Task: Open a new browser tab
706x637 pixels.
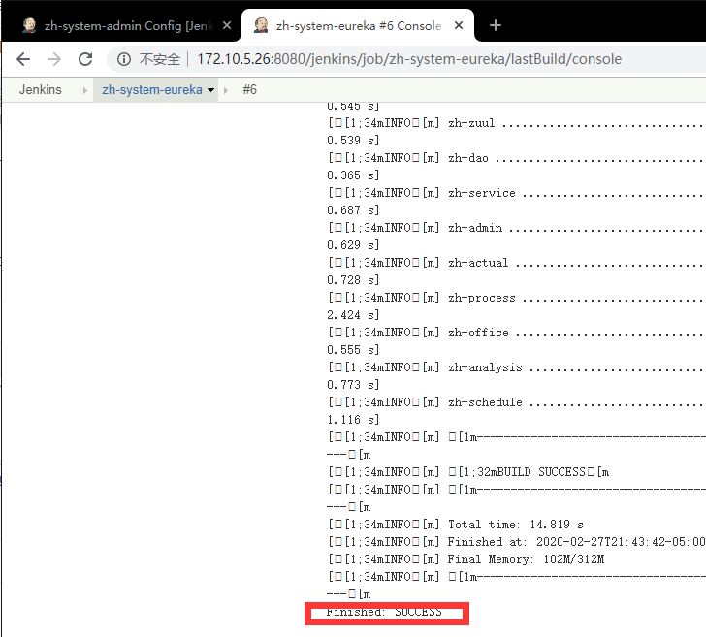Action: 496,25
